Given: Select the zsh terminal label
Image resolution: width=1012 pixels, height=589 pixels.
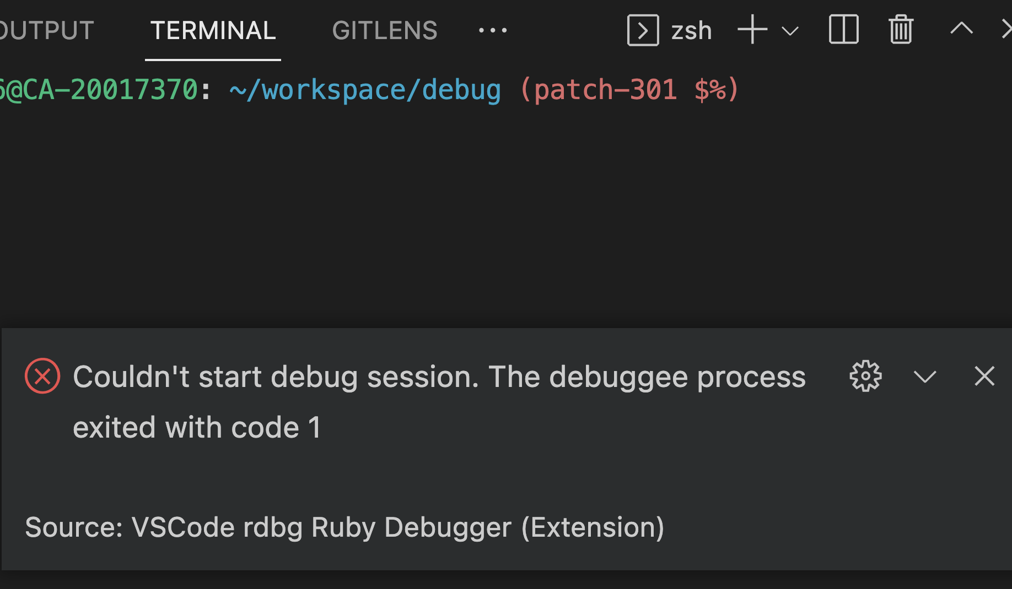Looking at the screenshot, I should (x=691, y=30).
